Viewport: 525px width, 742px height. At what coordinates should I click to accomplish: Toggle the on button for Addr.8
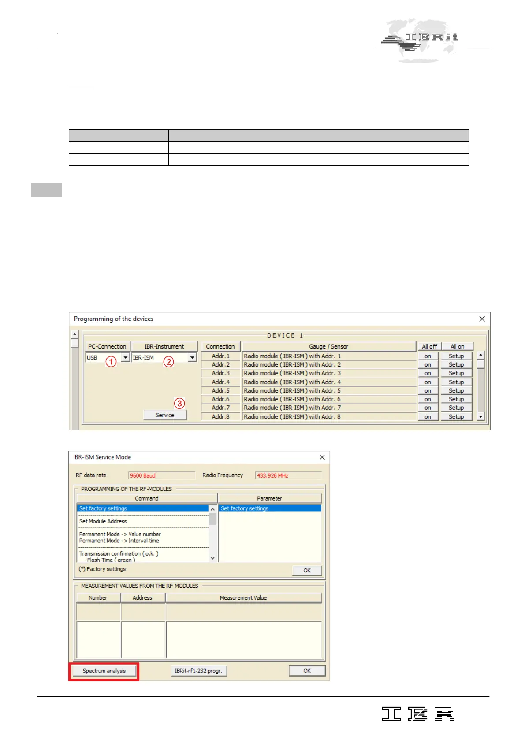point(428,416)
